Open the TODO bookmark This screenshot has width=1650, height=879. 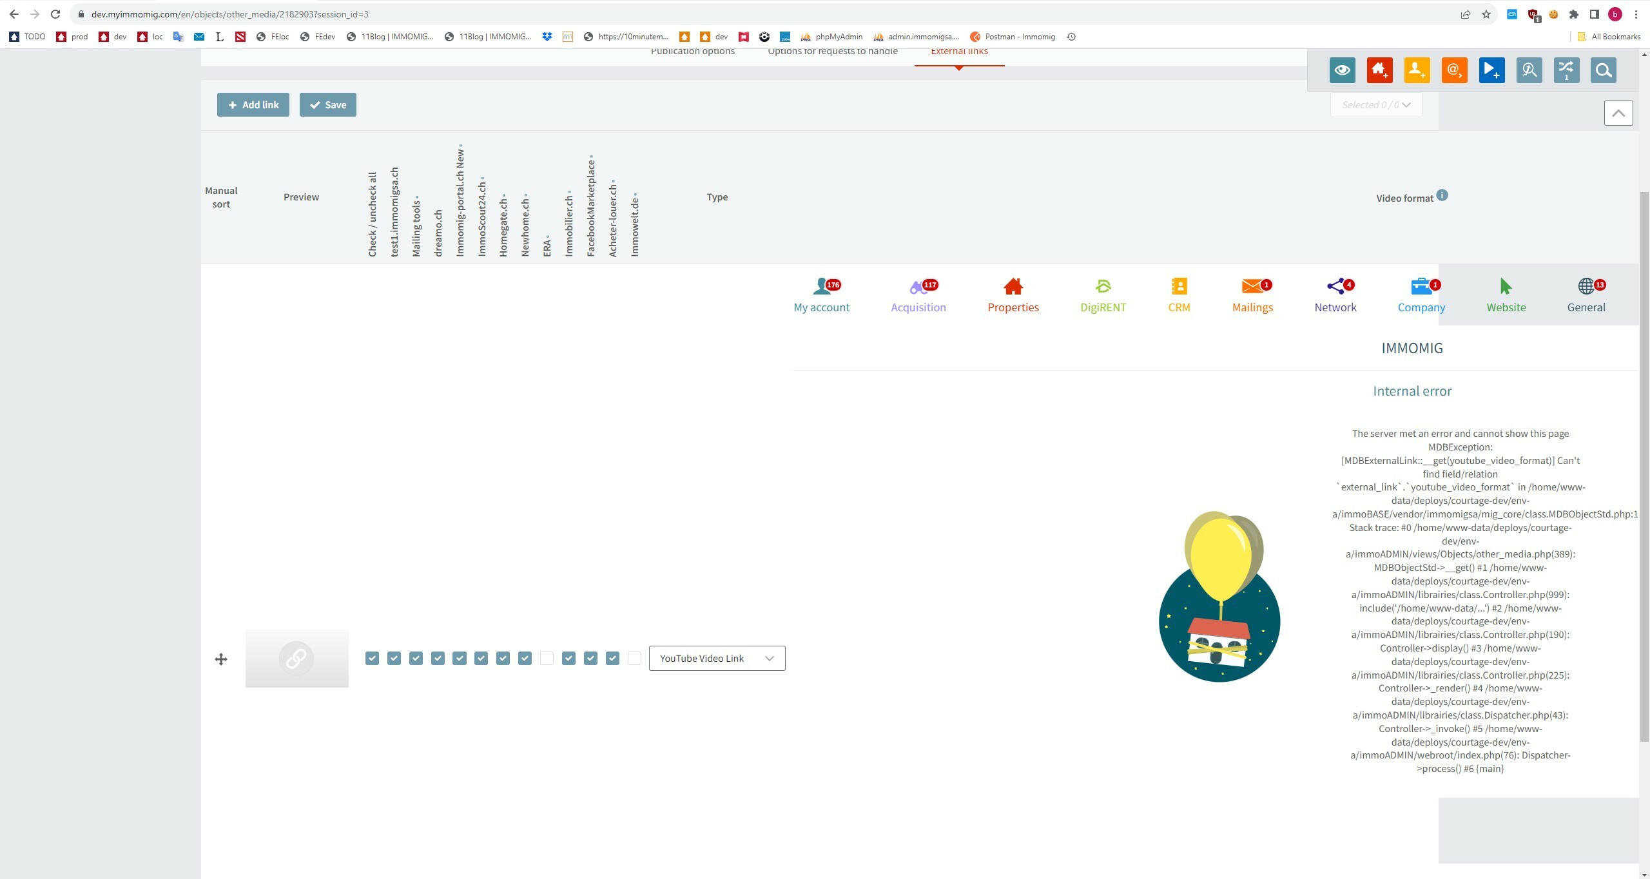click(x=28, y=37)
